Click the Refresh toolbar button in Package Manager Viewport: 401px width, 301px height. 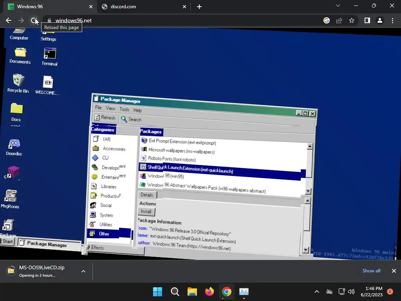click(x=105, y=118)
